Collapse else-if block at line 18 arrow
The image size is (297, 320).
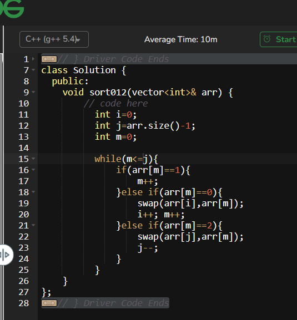pos(33,192)
